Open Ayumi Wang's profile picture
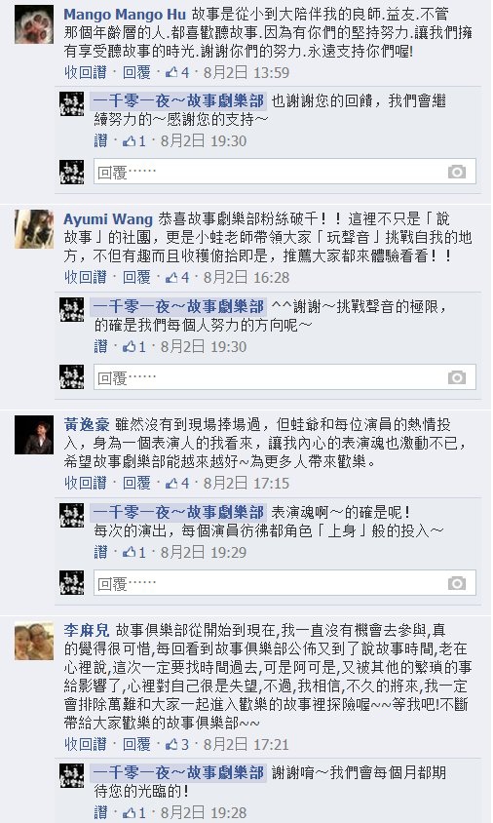This screenshot has width=493, height=823. pyautogui.click(x=33, y=229)
